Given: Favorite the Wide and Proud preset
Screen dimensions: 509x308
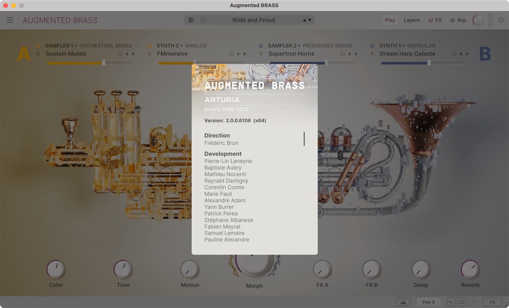Looking at the screenshot, I should pos(203,20).
